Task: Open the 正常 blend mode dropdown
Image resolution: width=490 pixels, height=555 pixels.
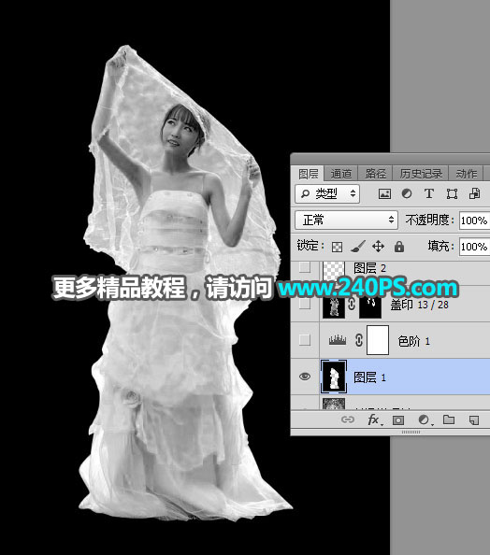Action: [x=346, y=220]
